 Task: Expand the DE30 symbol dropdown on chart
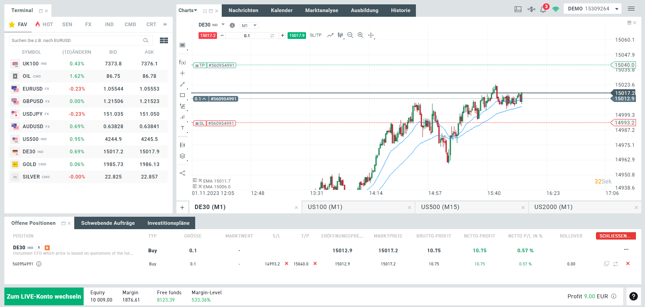click(x=223, y=24)
